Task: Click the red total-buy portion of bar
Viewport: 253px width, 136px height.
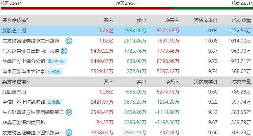Action: point(86,8)
